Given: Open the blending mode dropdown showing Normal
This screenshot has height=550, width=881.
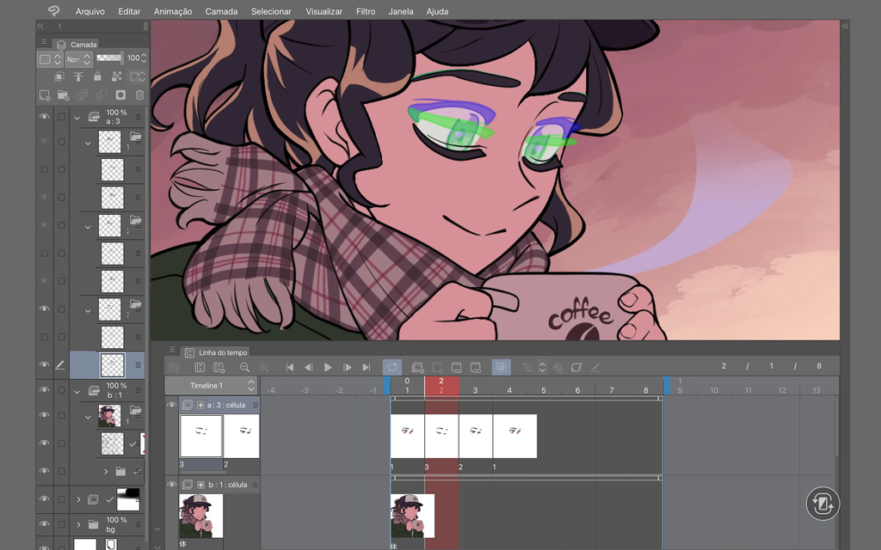Looking at the screenshot, I should [77, 58].
